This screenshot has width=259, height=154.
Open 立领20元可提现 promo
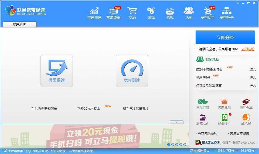(89, 109)
